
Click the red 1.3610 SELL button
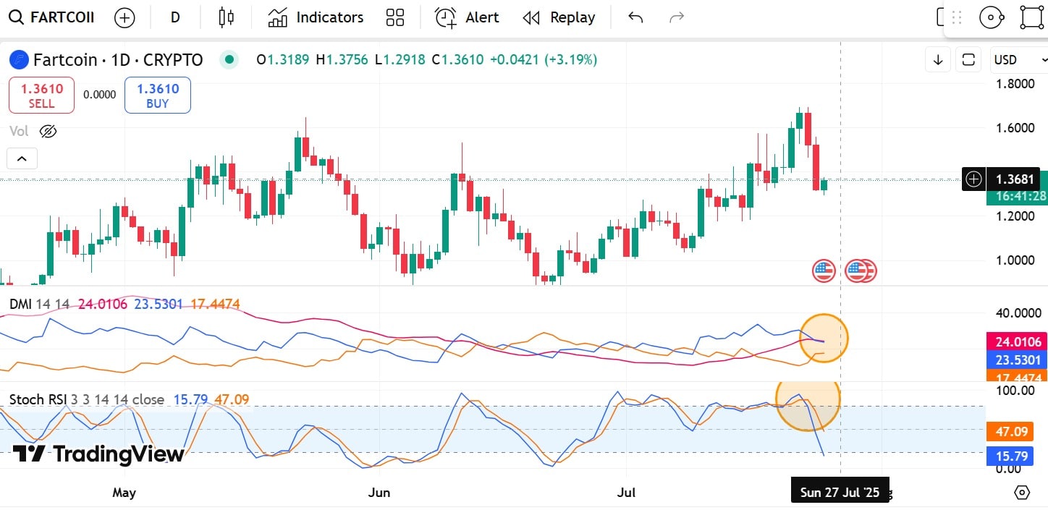41,95
